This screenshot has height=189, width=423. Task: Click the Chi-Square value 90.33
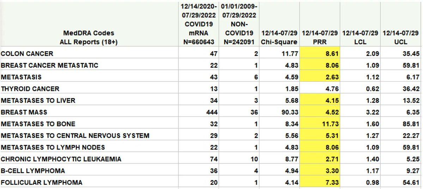coord(289,112)
